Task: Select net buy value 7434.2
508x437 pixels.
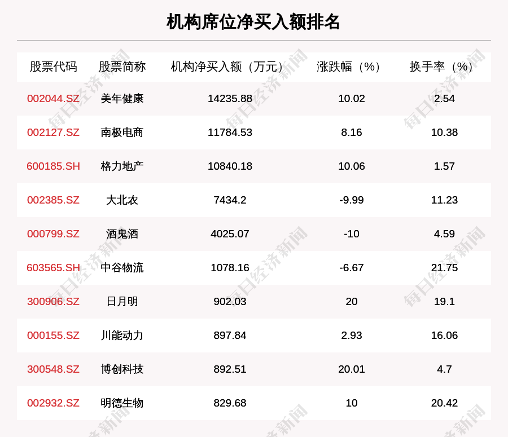Action: (x=230, y=200)
